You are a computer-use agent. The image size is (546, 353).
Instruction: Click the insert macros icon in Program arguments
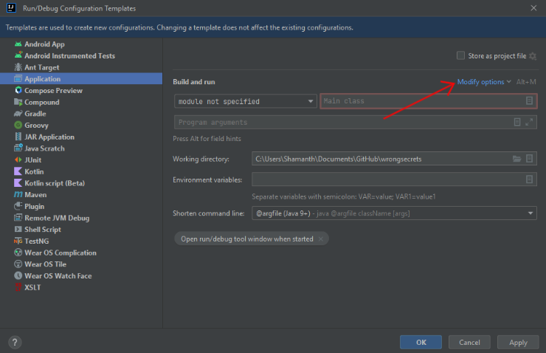pyautogui.click(x=517, y=123)
